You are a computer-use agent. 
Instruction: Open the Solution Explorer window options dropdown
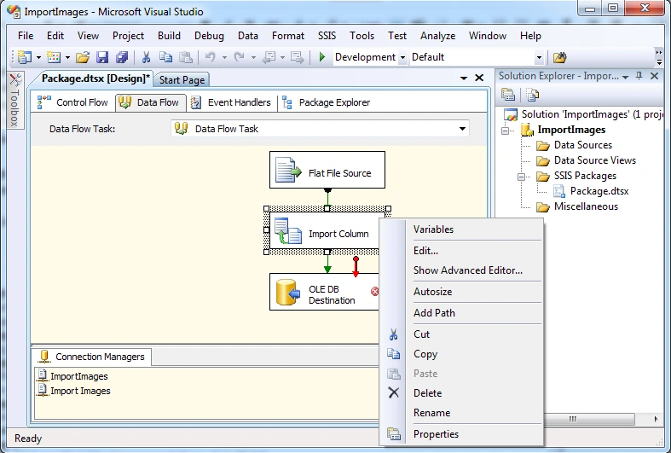[x=625, y=77]
